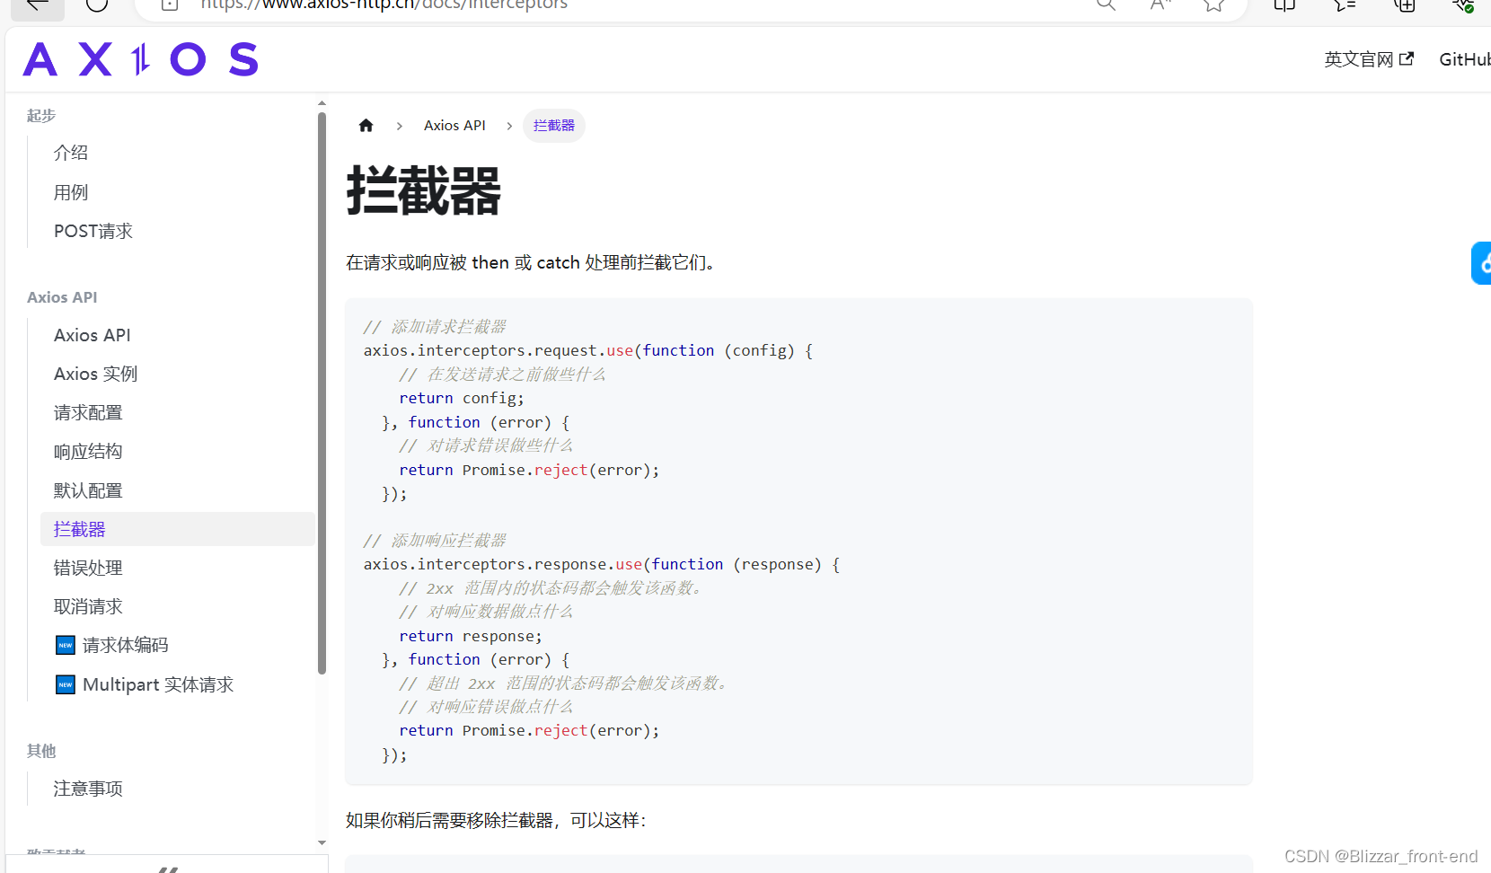This screenshot has height=873, width=1491.
Task: Open 请求体编码 in the sidebar
Action: pyautogui.click(x=125, y=645)
